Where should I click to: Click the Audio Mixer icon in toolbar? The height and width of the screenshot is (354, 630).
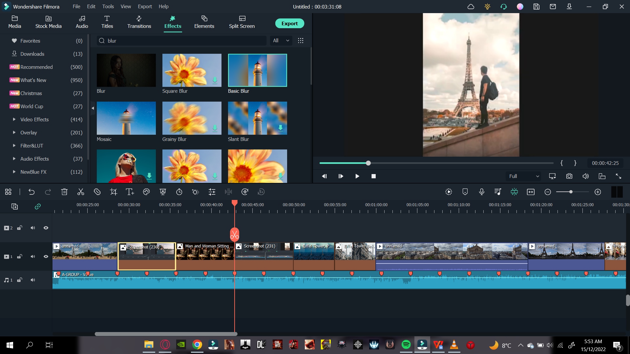point(228,192)
